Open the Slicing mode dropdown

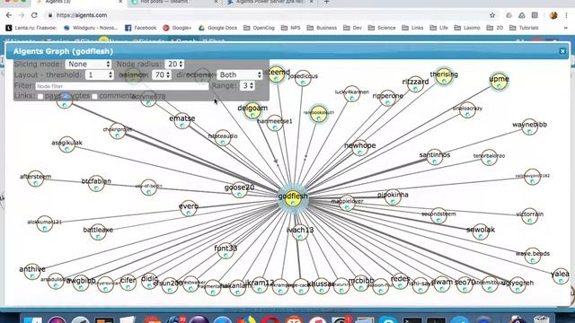(88, 64)
